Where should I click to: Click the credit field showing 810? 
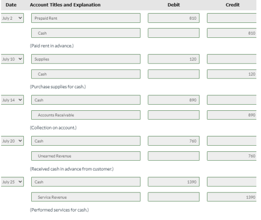[232, 33]
